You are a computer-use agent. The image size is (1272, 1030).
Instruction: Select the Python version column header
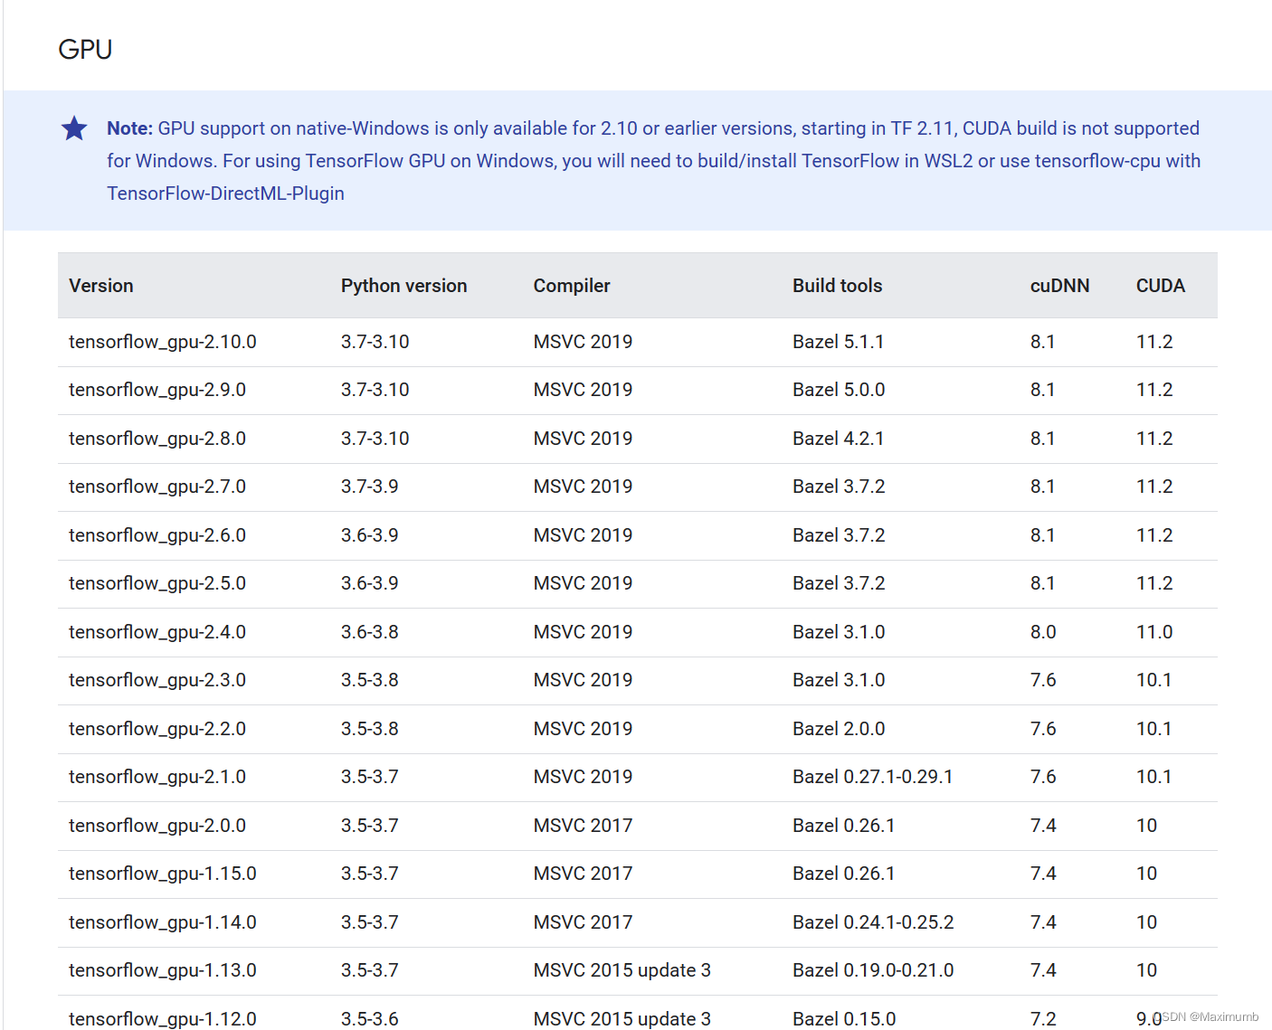click(403, 285)
